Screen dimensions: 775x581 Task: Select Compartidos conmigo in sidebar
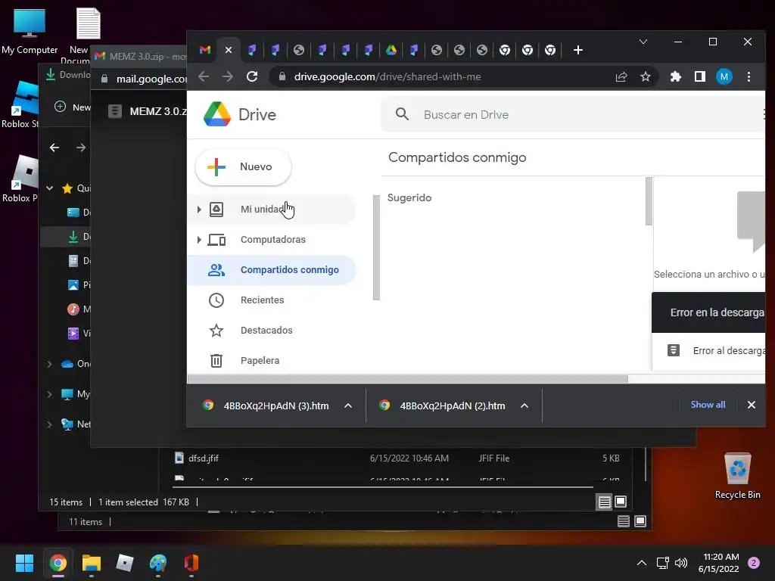pos(272,270)
